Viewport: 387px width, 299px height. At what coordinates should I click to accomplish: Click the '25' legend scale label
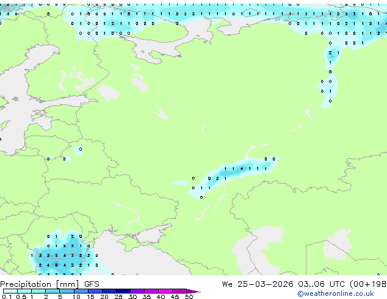pyautogui.click(x=118, y=297)
